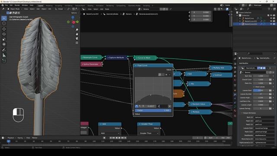Select the Rotate tool in viewport toolbar
Viewport: 277px width, 156px height.
pos(4,34)
